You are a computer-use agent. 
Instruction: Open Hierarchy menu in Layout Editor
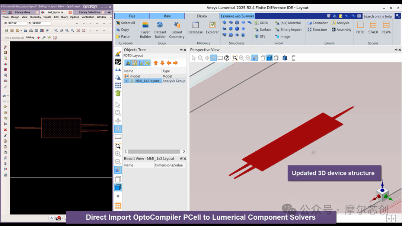point(35,17)
